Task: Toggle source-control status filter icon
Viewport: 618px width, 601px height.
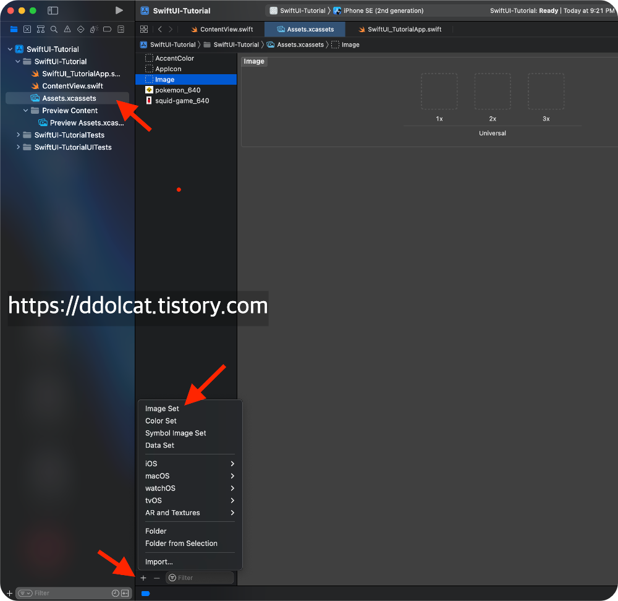Action: (x=125, y=593)
